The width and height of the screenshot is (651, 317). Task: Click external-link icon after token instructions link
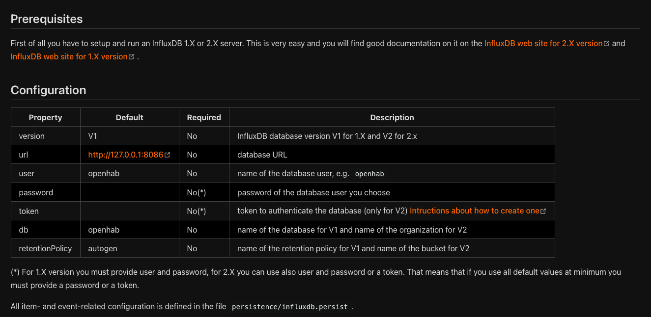click(x=543, y=211)
